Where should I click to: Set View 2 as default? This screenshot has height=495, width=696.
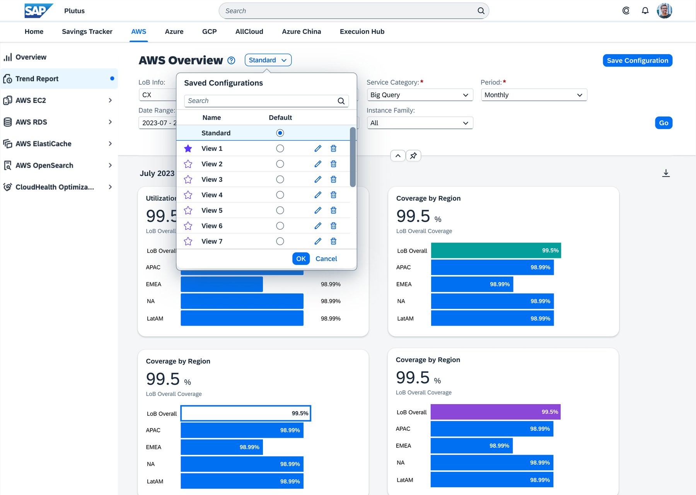pos(280,164)
